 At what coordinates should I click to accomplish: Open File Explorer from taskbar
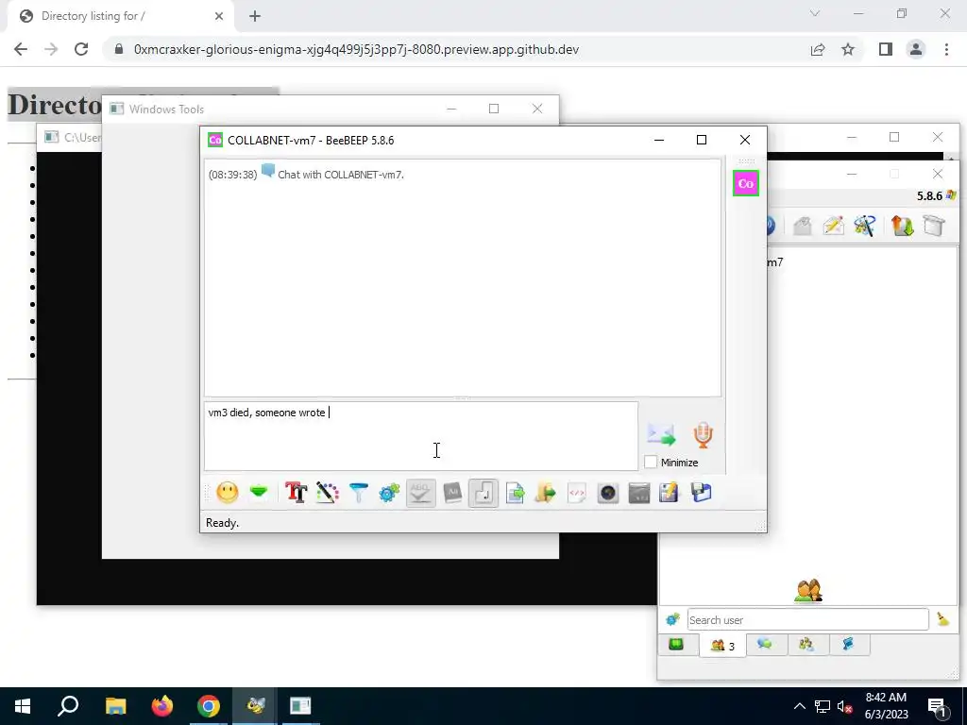click(x=115, y=706)
